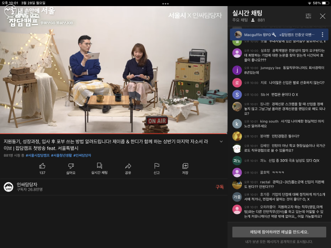
Task: Open hashtag #서울청년생활
Action: (x=61, y=155)
